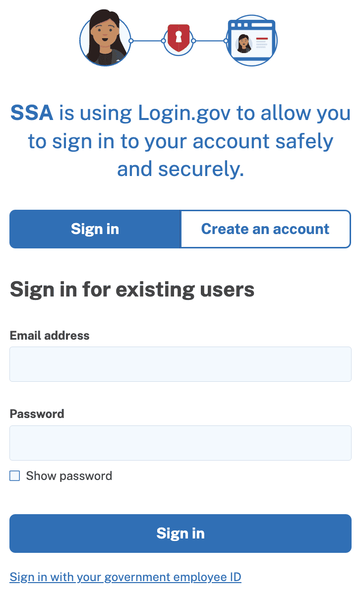Click the SSA text in the heading
Viewport: 360px width, 594px height.
point(33,113)
